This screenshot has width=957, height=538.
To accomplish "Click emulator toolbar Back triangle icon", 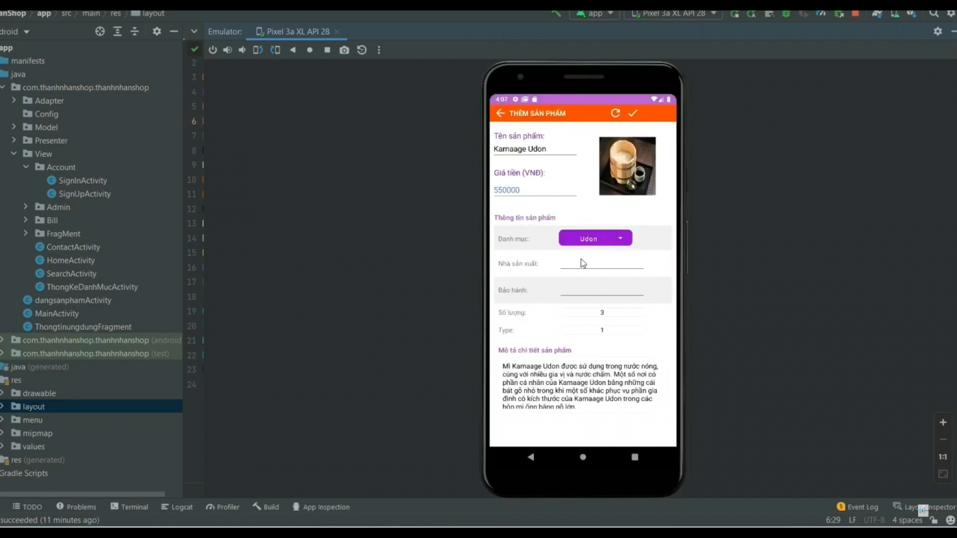I will 293,50.
